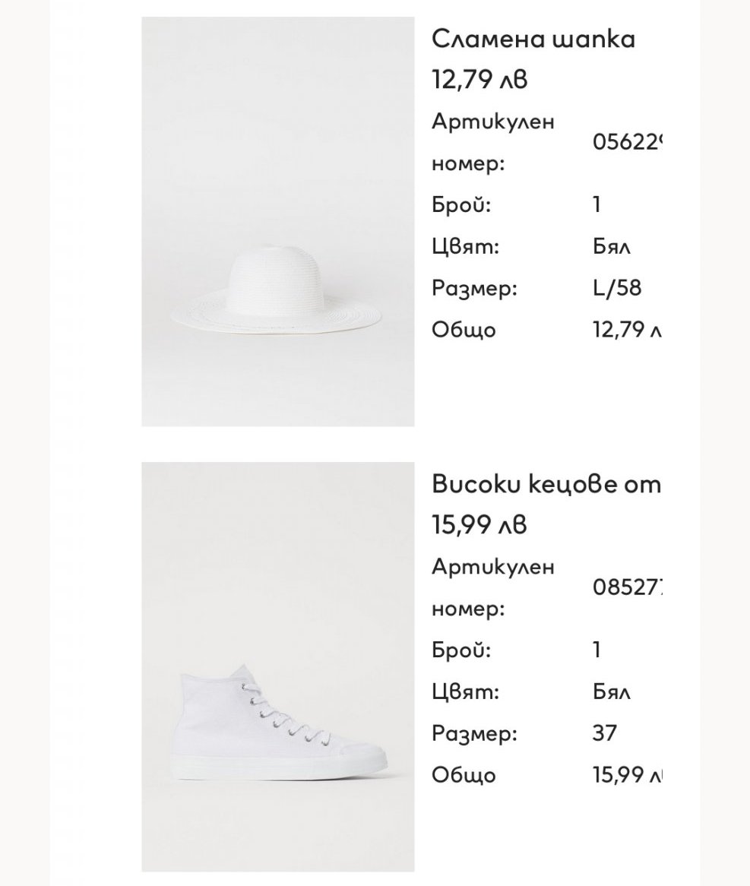Click the "Бял" color value for the sneakers
Screen dimensions: 750x886
click(x=612, y=692)
